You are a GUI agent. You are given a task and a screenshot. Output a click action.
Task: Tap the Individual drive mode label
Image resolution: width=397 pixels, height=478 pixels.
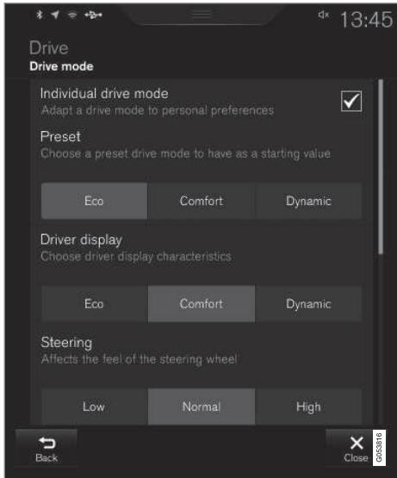(104, 94)
